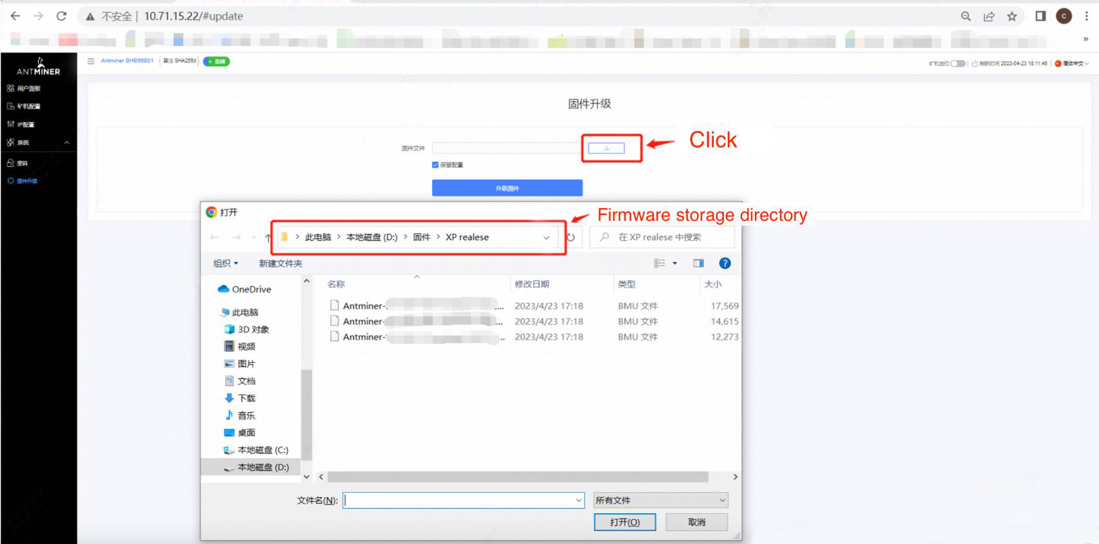Click 此电脑 in the path breadcrumb
Viewport: 1099px width, 544px height.
click(318, 237)
